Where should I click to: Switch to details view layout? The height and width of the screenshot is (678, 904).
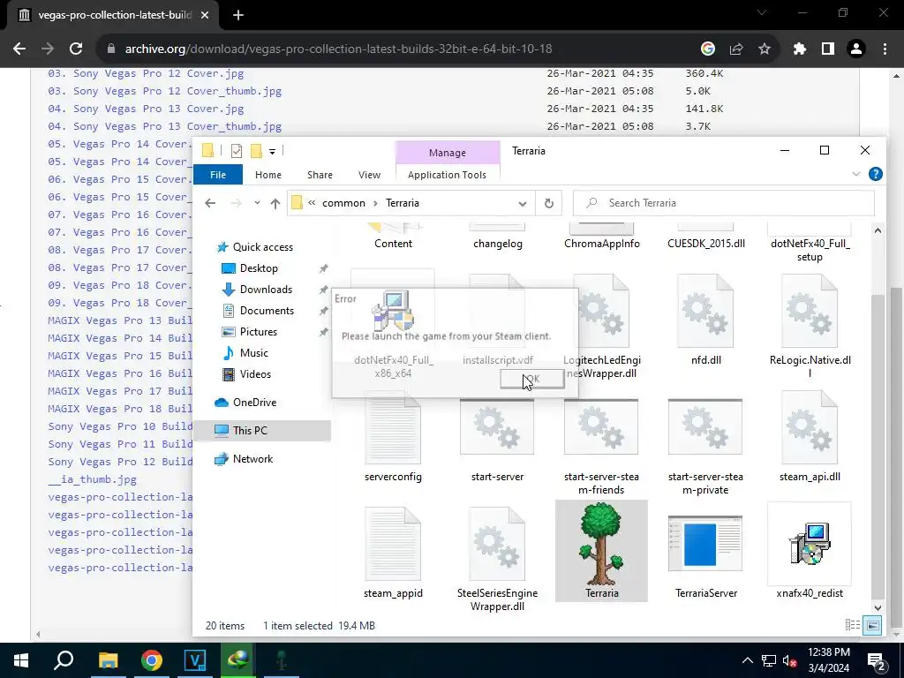[852, 625]
